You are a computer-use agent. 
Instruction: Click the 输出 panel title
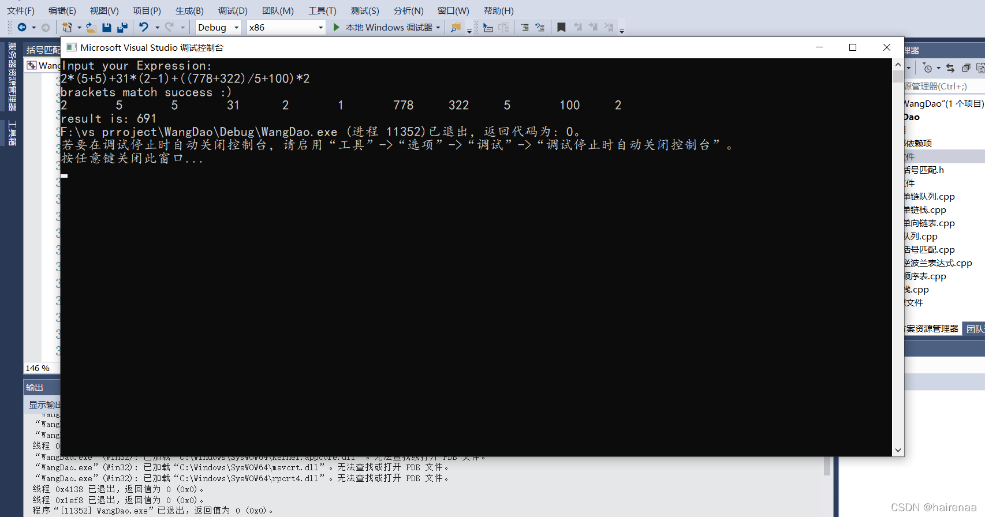pos(35,388)
